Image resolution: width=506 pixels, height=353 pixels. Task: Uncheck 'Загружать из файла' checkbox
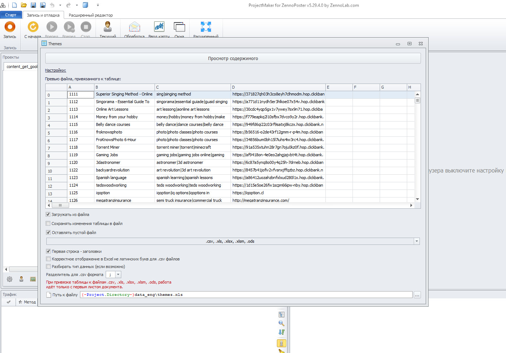[48, 214]
